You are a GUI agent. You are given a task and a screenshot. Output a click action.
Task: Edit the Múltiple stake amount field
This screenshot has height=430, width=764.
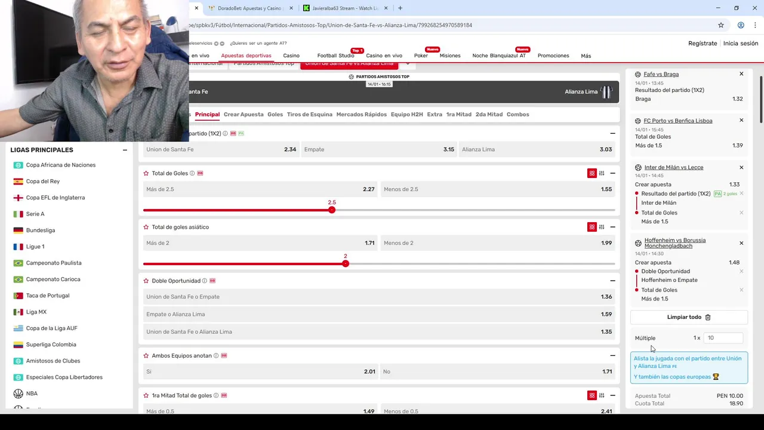coord(723,338)
